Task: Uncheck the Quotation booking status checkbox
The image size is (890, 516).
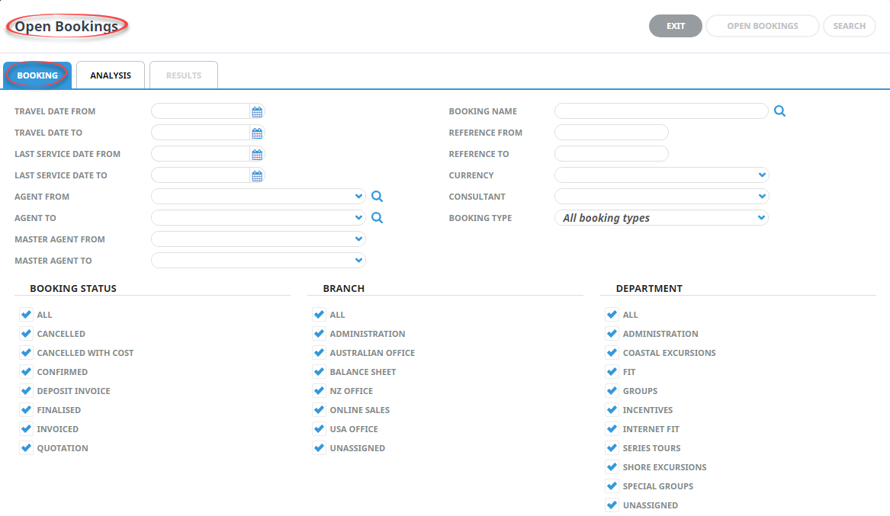Action: (27, 448)
